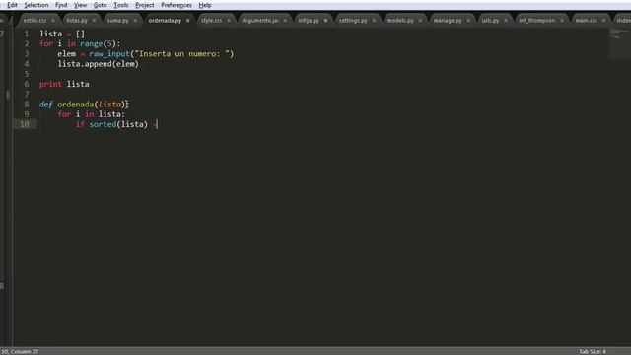Click the line and column status text

[x=20, y=351]
